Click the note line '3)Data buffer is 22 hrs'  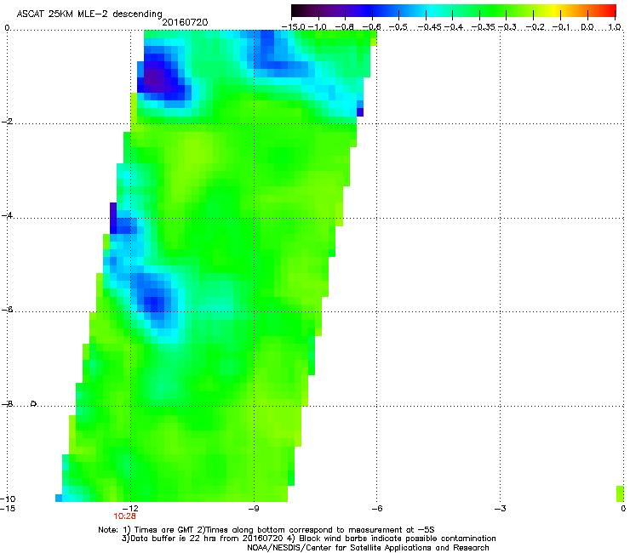308,539
